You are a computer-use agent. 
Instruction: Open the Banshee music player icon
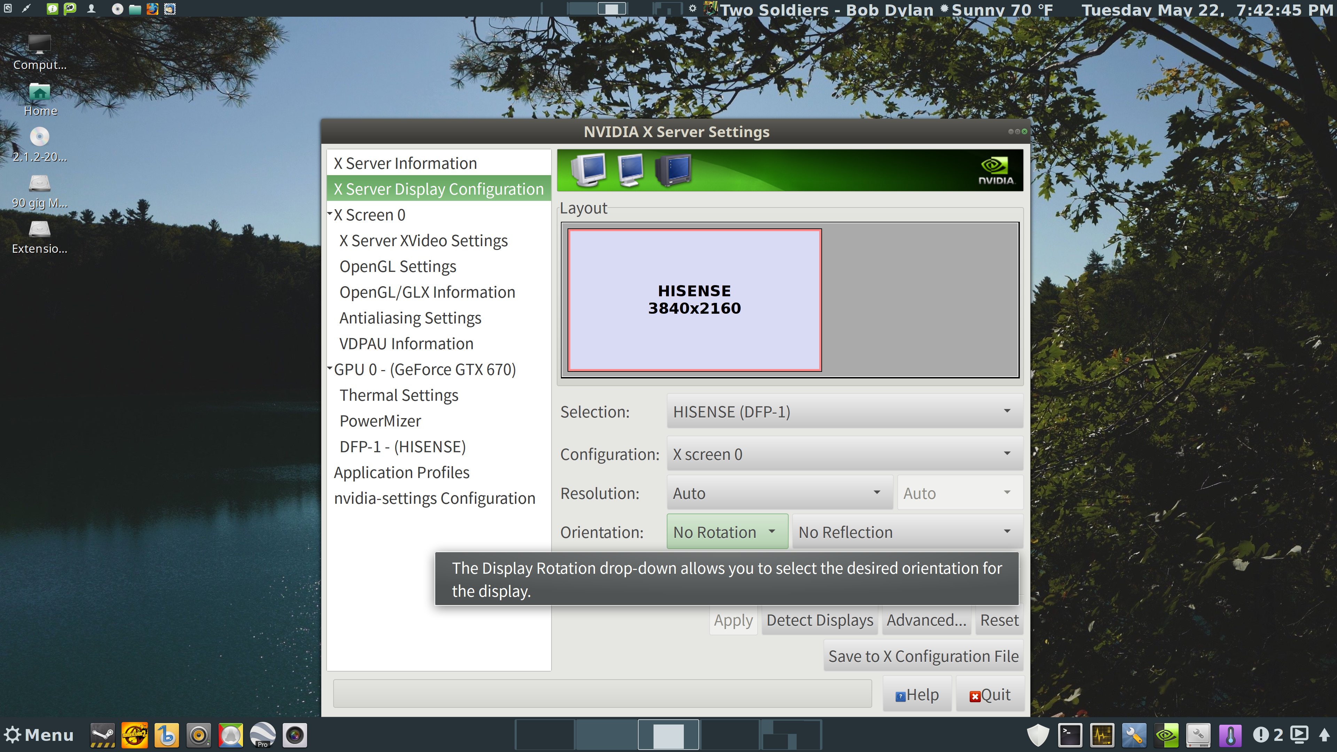[167, 735]
